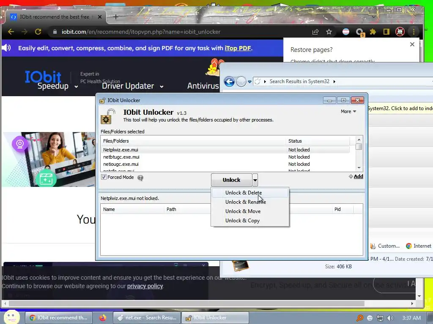Share this page icon in Chrome
The image size is (433, 324).
pos(315,32)
